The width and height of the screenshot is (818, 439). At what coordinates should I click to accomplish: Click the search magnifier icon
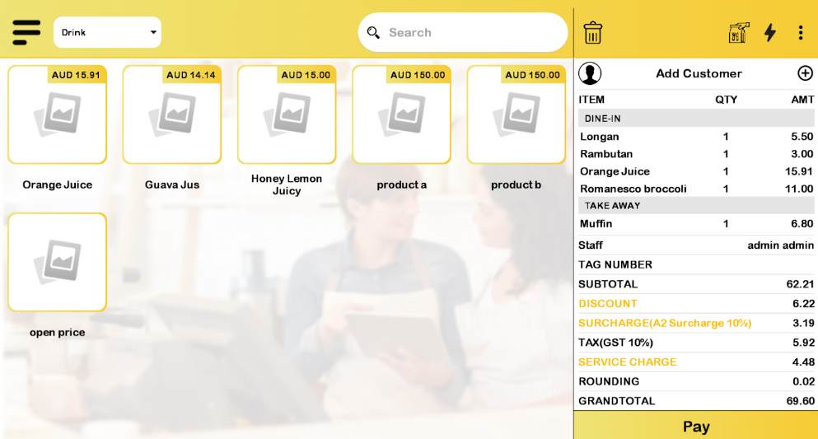coord(373,33)
